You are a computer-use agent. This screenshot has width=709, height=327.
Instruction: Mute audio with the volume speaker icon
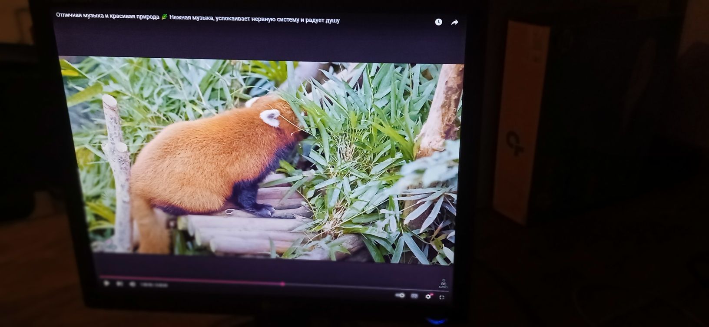coord(132,284)
